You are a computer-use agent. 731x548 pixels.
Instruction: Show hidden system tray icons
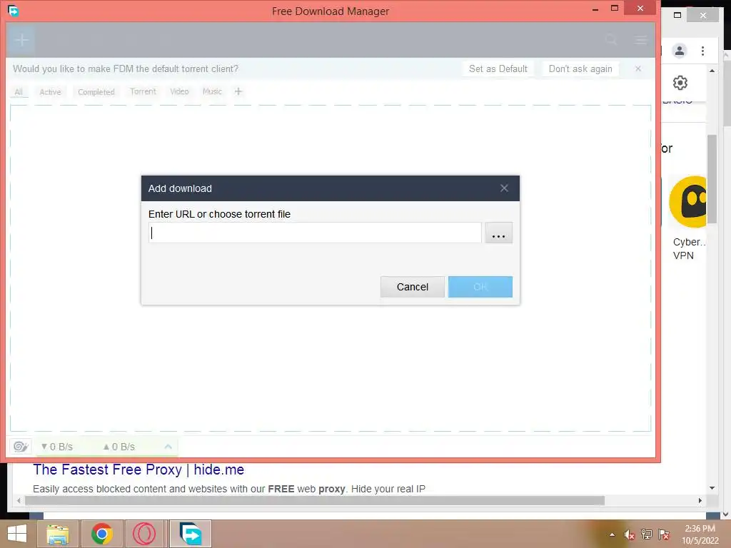pyautogui.click(x=612, y=534)
